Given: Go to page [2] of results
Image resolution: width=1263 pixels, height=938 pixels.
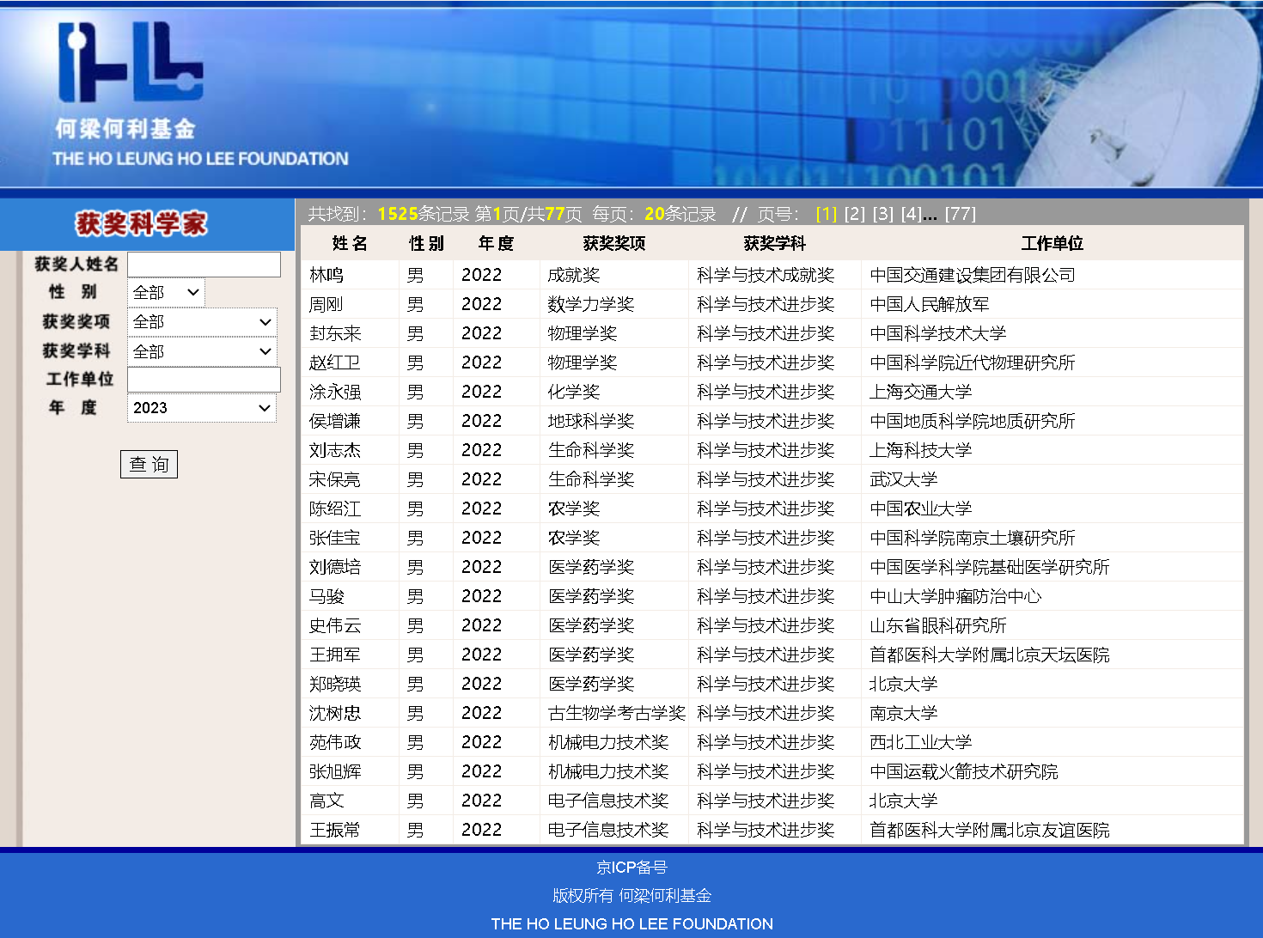Looking at the screenshot, I should click(x=854, y=214).
